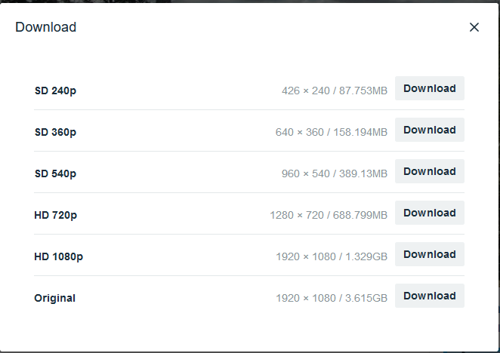Select the HD 1080p label
Image resolution: width=500 pixels, height=353 pixels.
point(58,256)
